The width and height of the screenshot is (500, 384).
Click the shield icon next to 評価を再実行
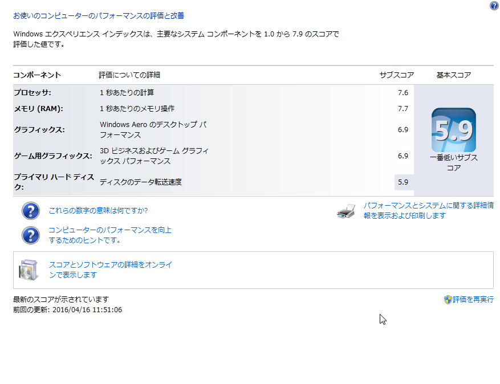click(448, 300)
